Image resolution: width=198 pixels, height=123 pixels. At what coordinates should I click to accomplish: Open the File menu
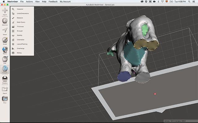coord(22,2)
